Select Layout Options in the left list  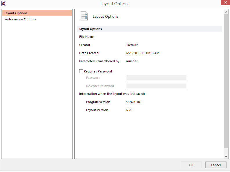(x=37, y=13)
